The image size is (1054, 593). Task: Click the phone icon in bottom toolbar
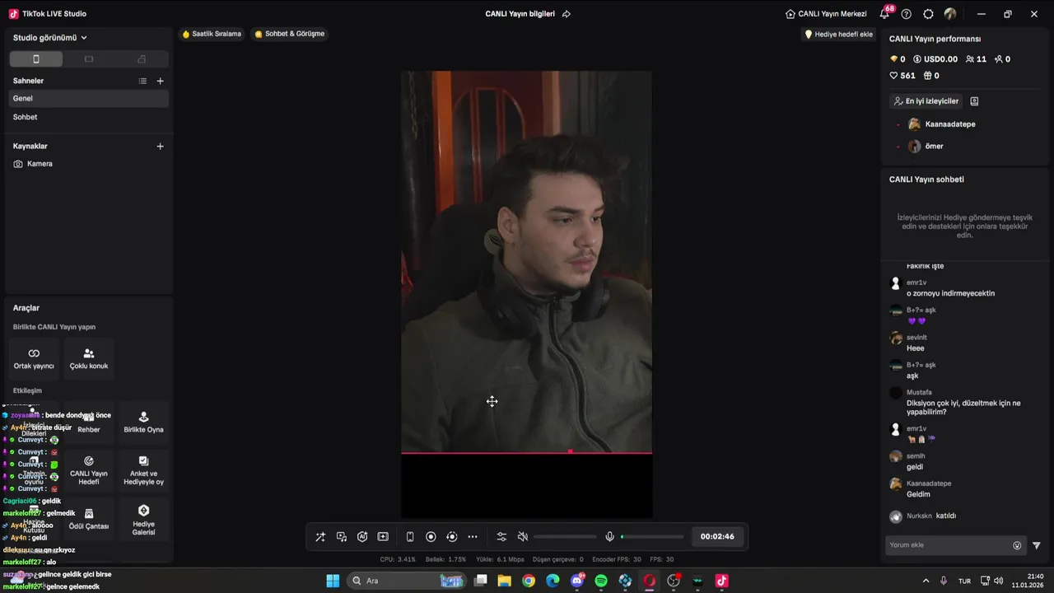tap(410, 537)
